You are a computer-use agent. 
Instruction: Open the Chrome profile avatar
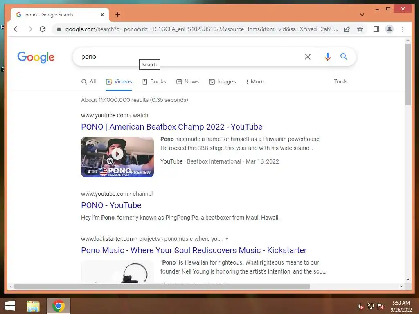pos(390,29)
